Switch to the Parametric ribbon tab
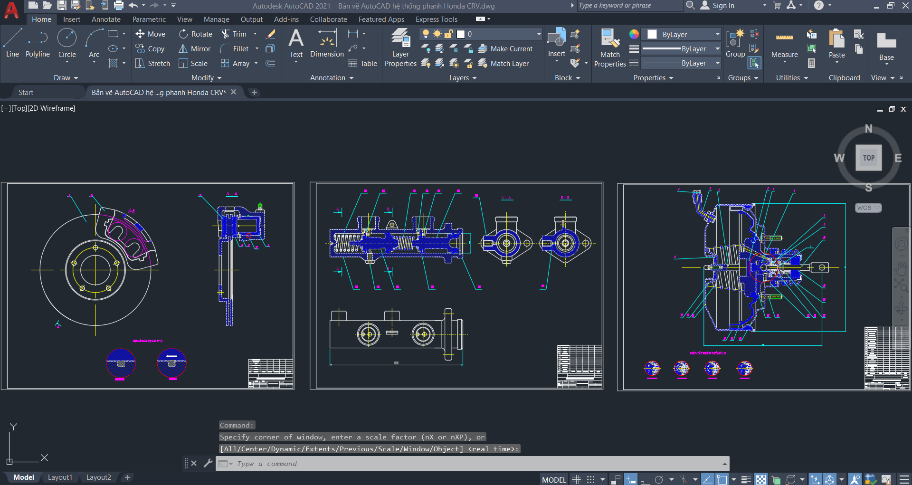 (x=149, y=19)
